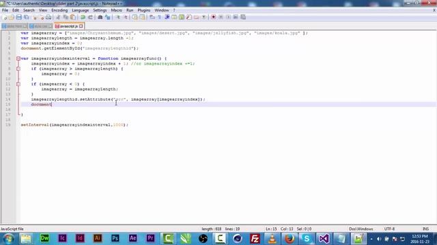Click the Open file toolbar icon

pos(12,17)
